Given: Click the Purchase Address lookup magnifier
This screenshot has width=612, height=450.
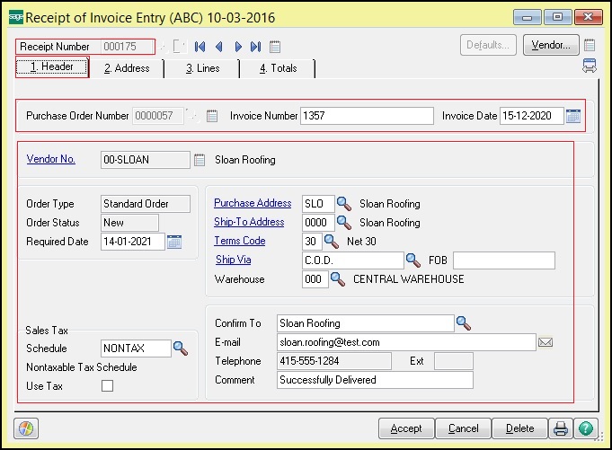Looking at the screenshot, I should tap(344, 204).
